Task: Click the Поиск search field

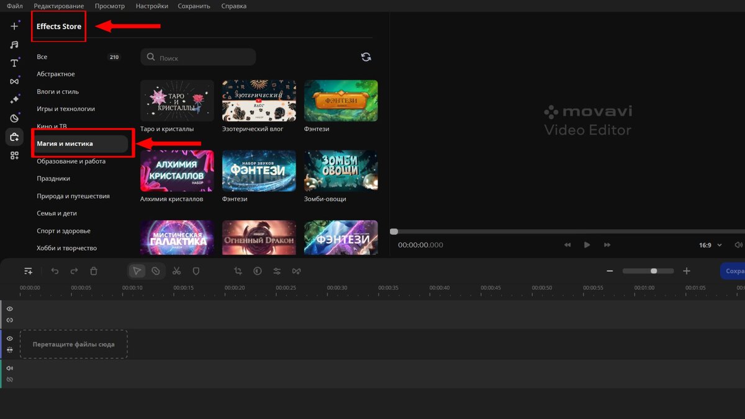Action: tap(198, 57)
